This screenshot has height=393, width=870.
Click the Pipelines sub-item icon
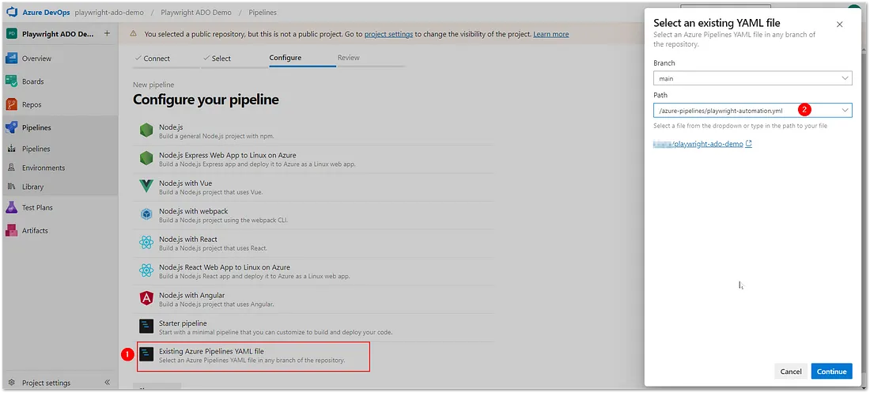click(12, 149)
